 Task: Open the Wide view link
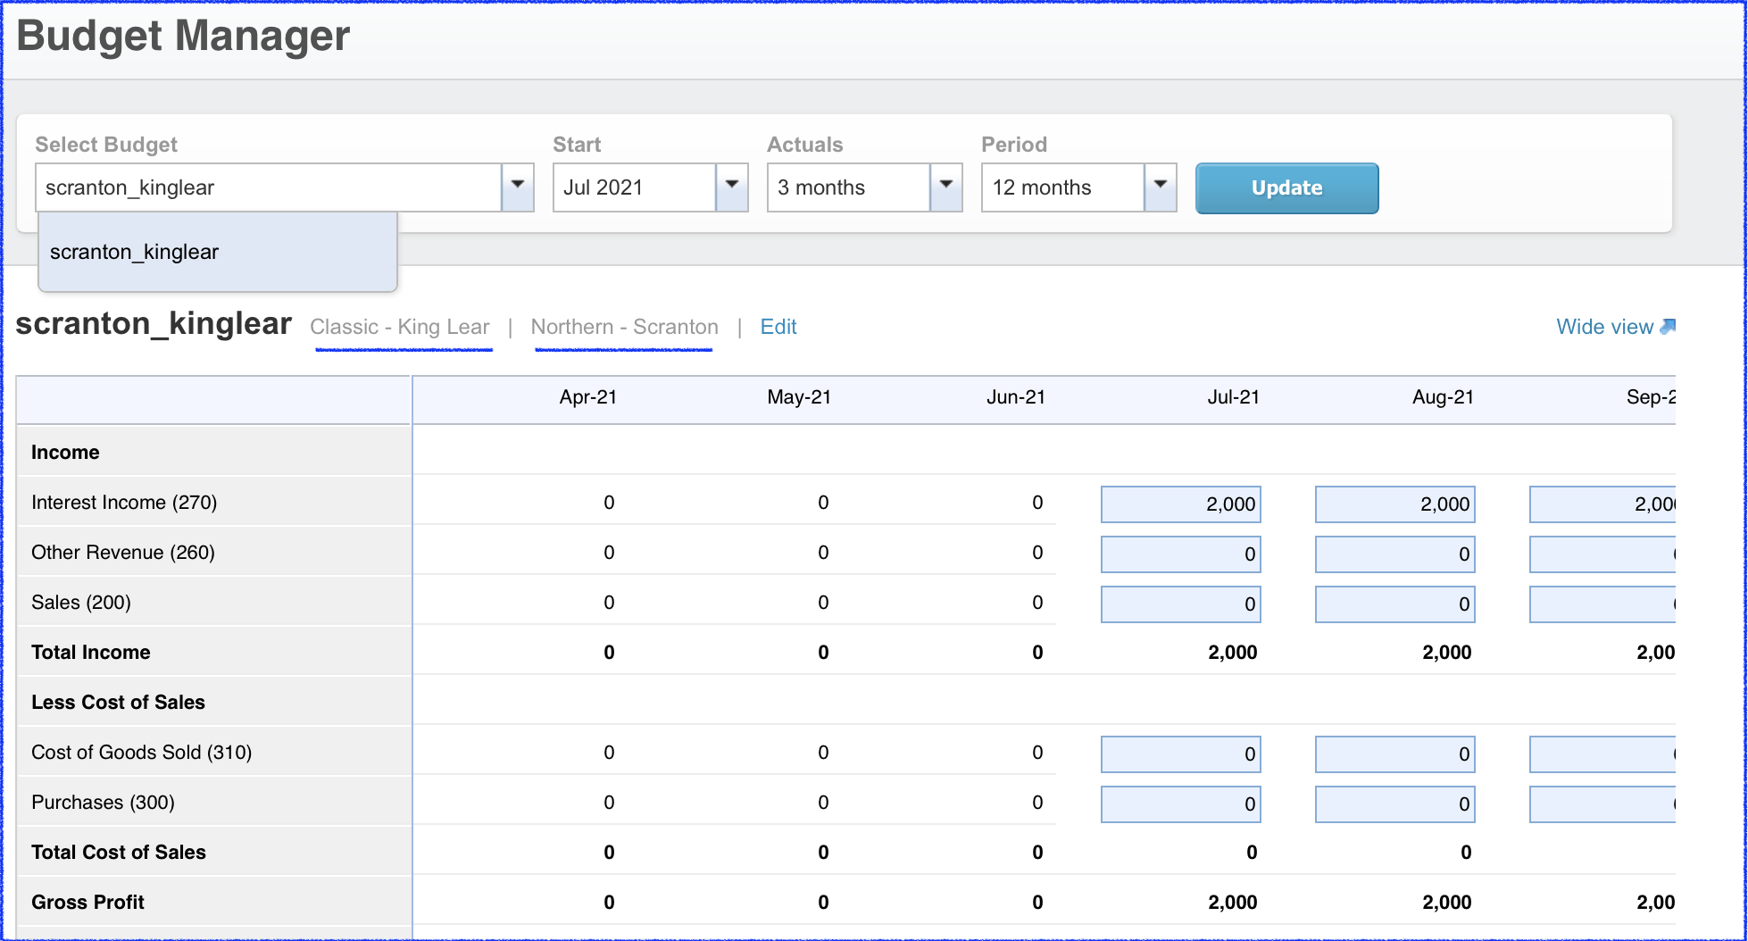1603,327
